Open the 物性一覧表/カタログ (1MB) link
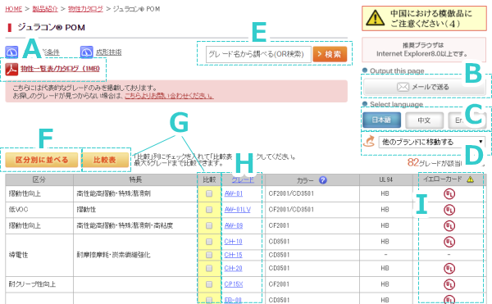The image size is (492, 304). click(x=60, y=69)
